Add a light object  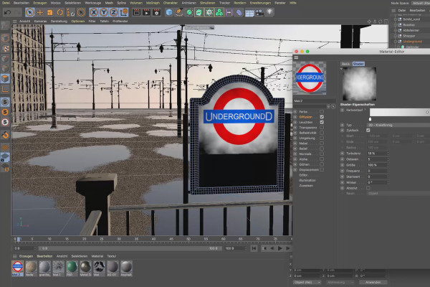(270, 12)
